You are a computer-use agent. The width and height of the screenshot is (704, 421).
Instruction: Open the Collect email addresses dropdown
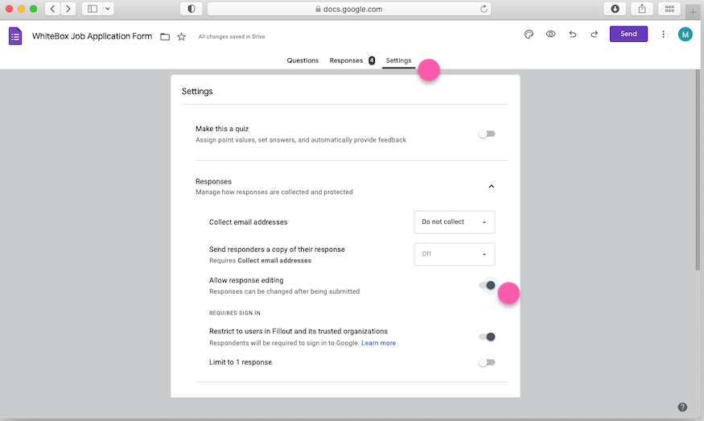click(x=454, y=222)
